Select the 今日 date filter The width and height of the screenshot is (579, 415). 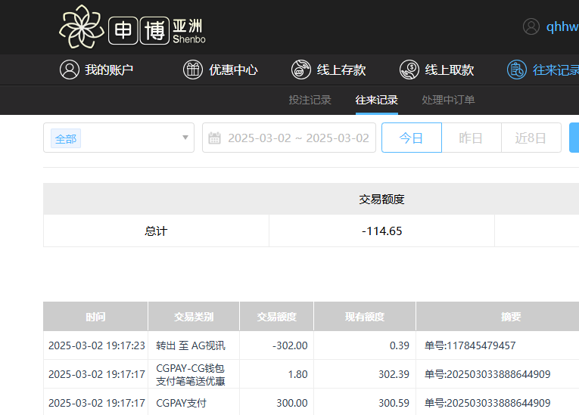pos(411,138)
